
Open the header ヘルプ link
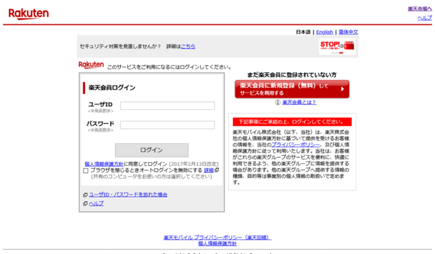pyautogui.click(x=425, y=18)
